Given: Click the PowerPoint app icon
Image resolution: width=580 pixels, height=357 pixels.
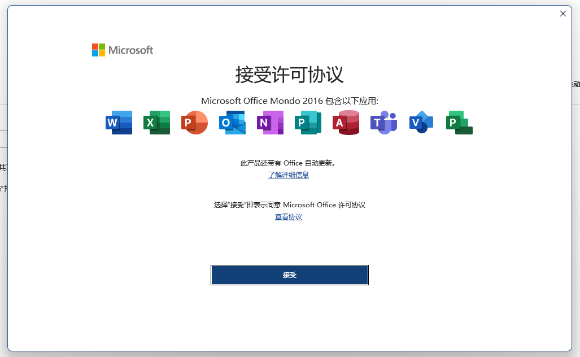Looking at the screenshot, I should tap(195, 123).
